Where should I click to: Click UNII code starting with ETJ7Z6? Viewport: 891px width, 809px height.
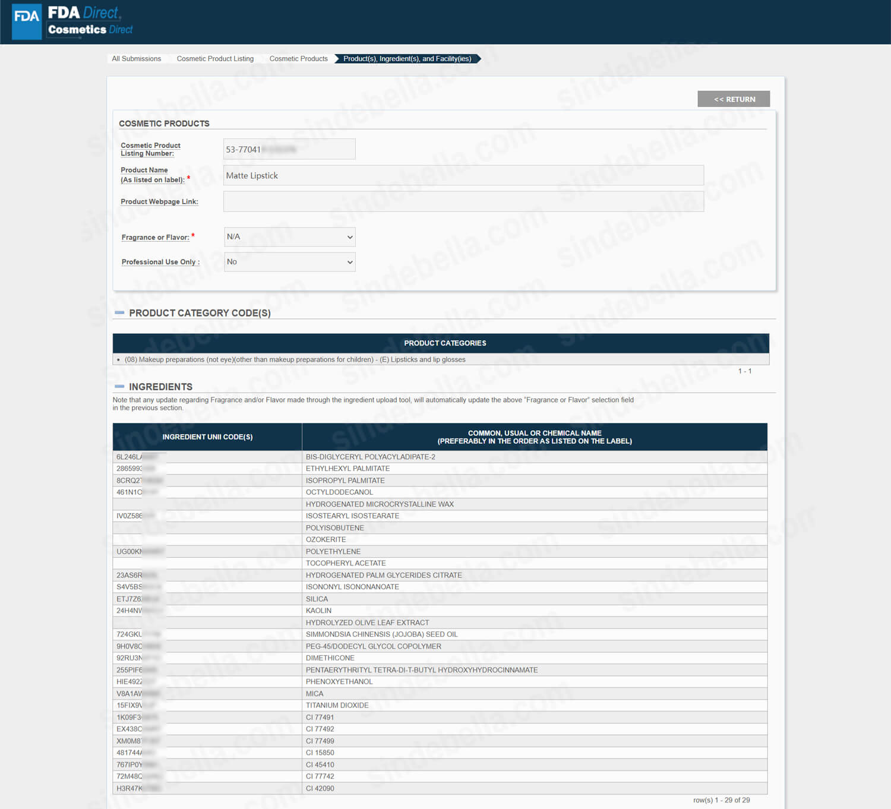[138, 599]
